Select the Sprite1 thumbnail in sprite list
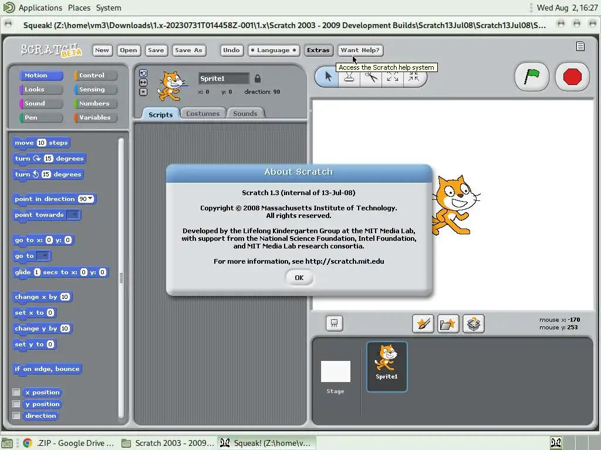 (x=387, y=367)
